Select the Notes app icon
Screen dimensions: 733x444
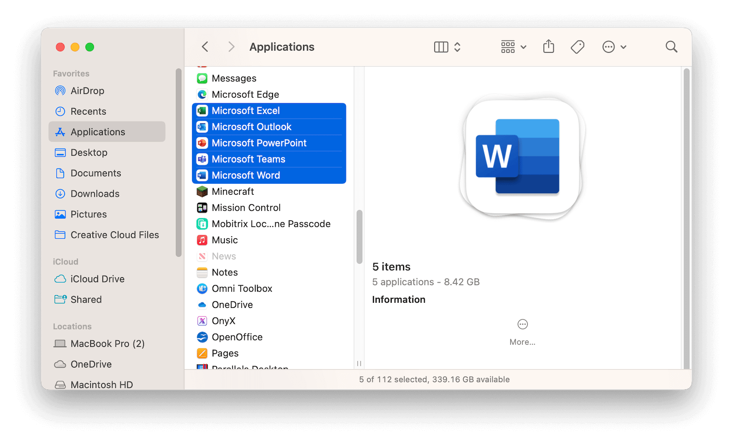tap(202, 273)
